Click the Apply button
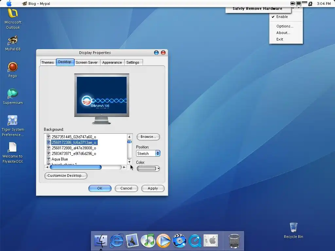This screenshot has width=335, height=251. pos(153,188)
